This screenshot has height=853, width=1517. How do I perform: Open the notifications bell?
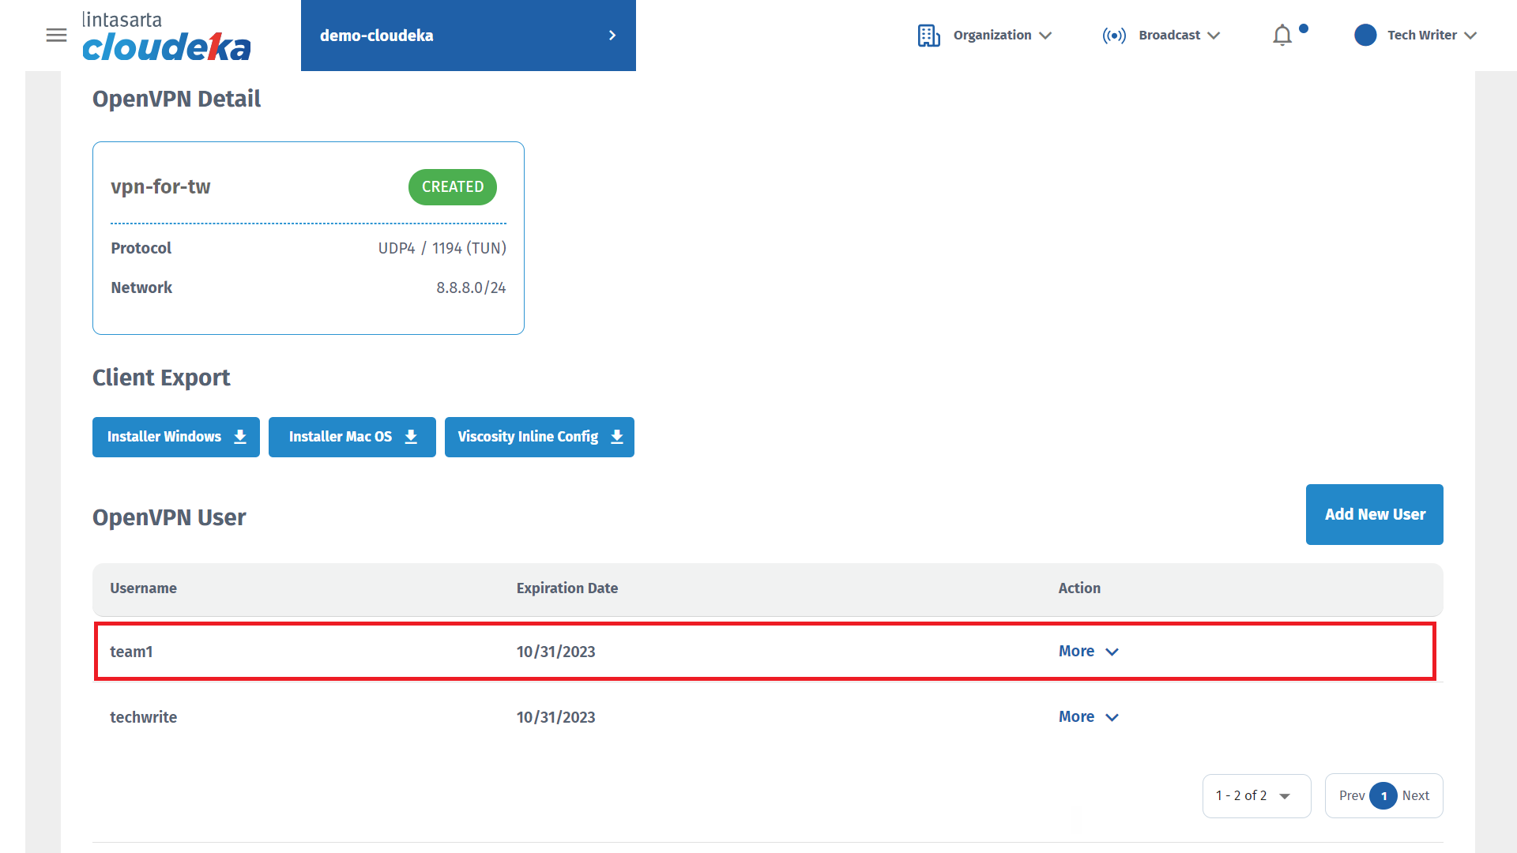tap(1282, 36)
